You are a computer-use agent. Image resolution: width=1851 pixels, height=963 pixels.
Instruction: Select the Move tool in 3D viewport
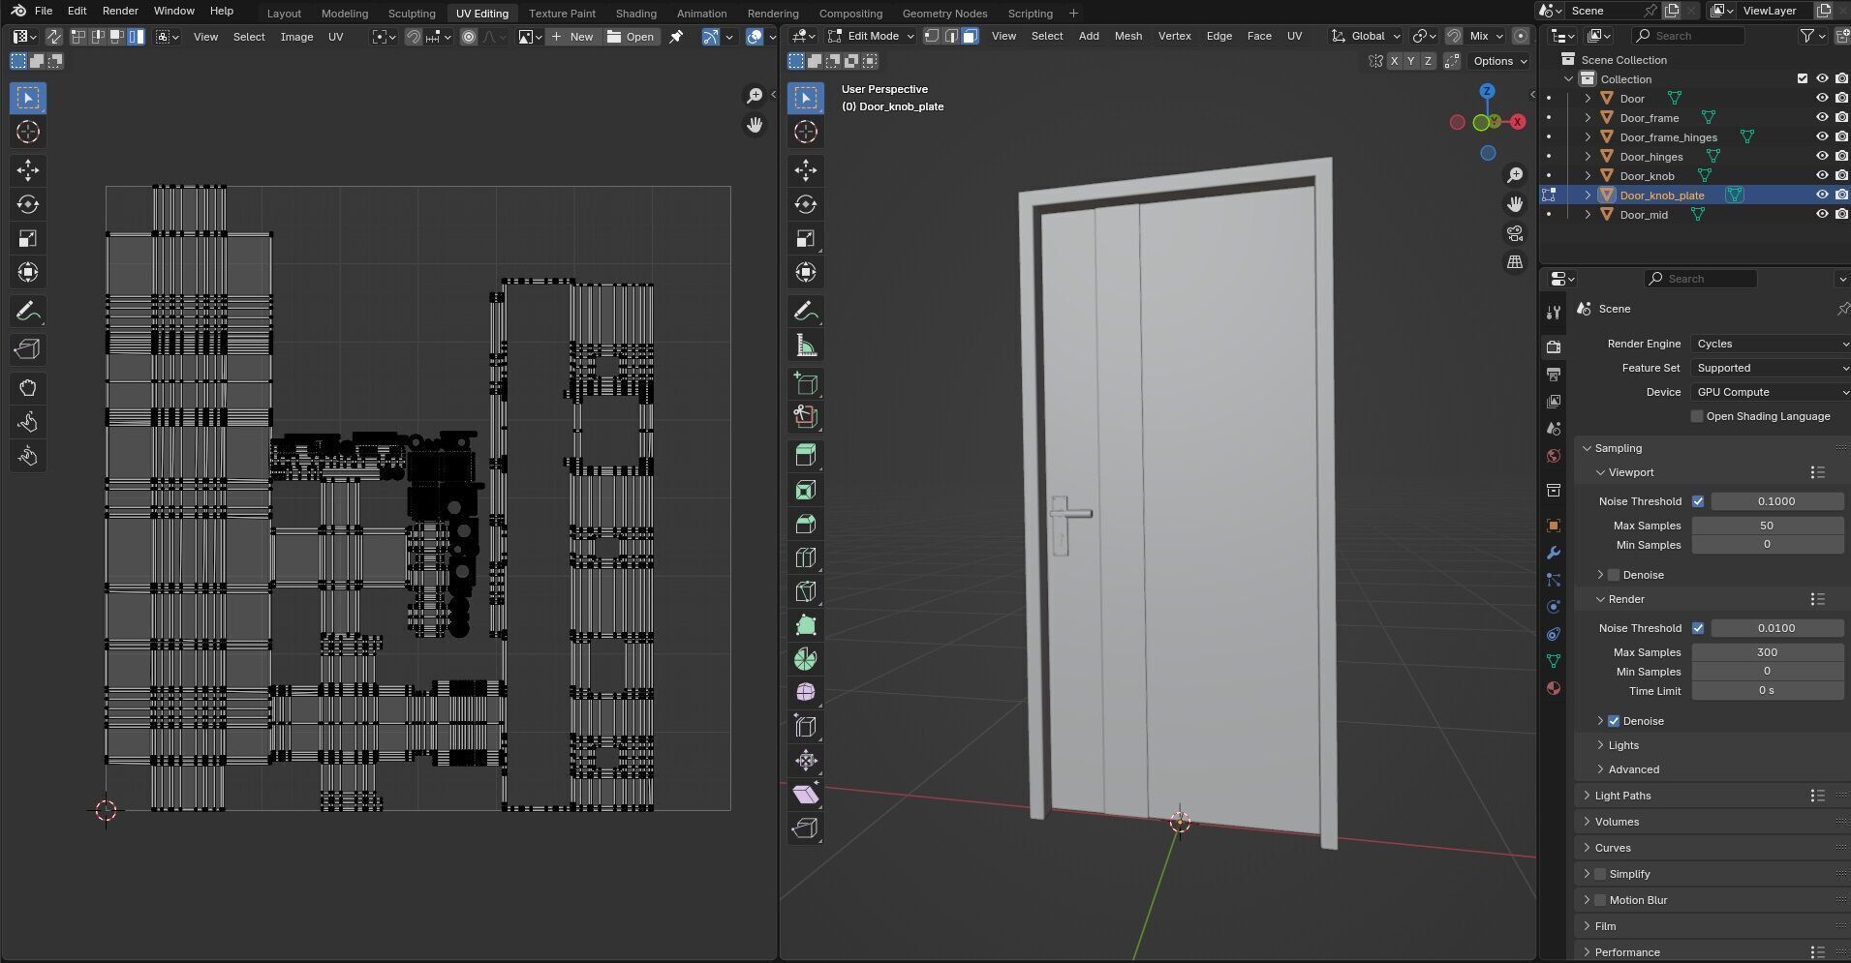point(806,170)
